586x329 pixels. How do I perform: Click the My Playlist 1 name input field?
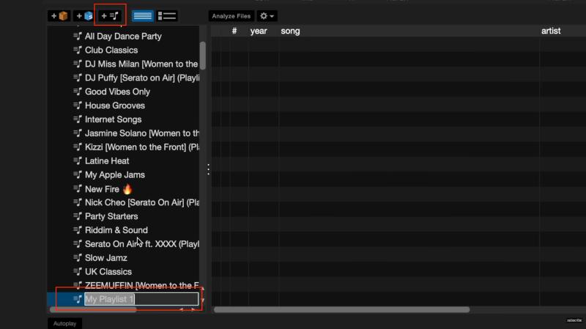point(141,299)
